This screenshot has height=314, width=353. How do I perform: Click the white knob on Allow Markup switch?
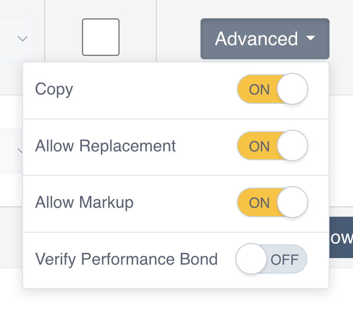(x=292, y=203)
